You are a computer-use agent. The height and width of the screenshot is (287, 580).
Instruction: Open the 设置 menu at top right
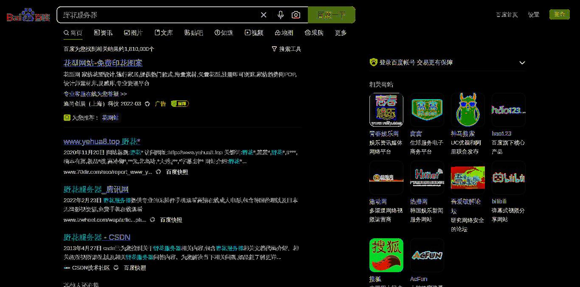tap(534, 14)
